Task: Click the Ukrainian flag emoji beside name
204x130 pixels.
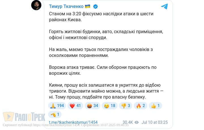Action: click(x=88, y=6)
